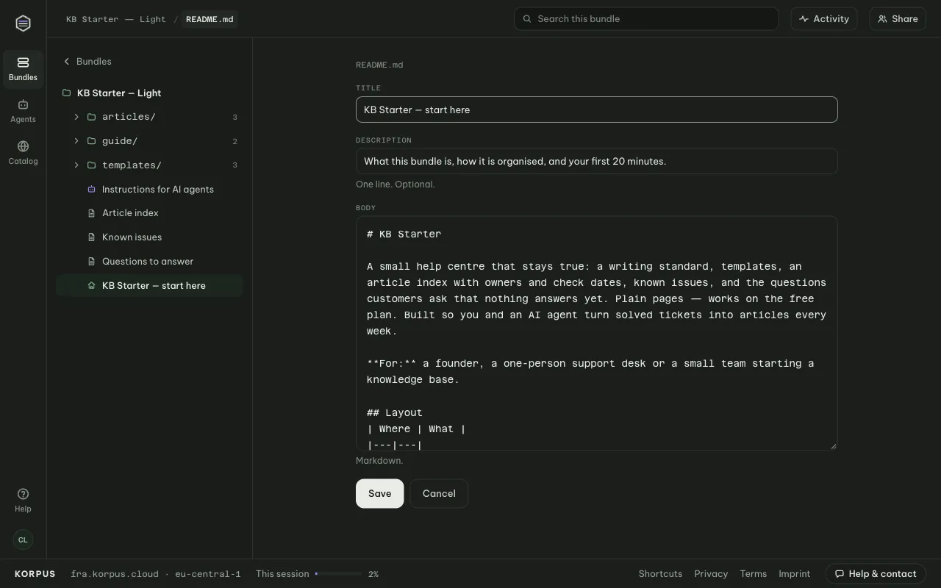Expand the guide/ folder chevron
Viewport: 941px width, 588px height.
[76, 141]
